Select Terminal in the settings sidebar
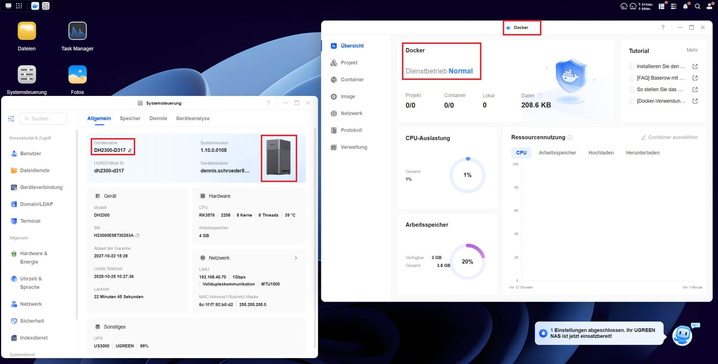The width and height of the screenshot is (718, 364). 30,221
